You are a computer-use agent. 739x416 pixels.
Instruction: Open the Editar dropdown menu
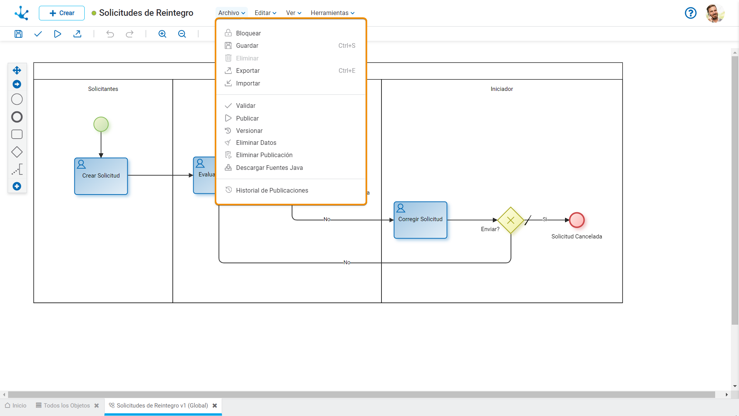[266, 13]
